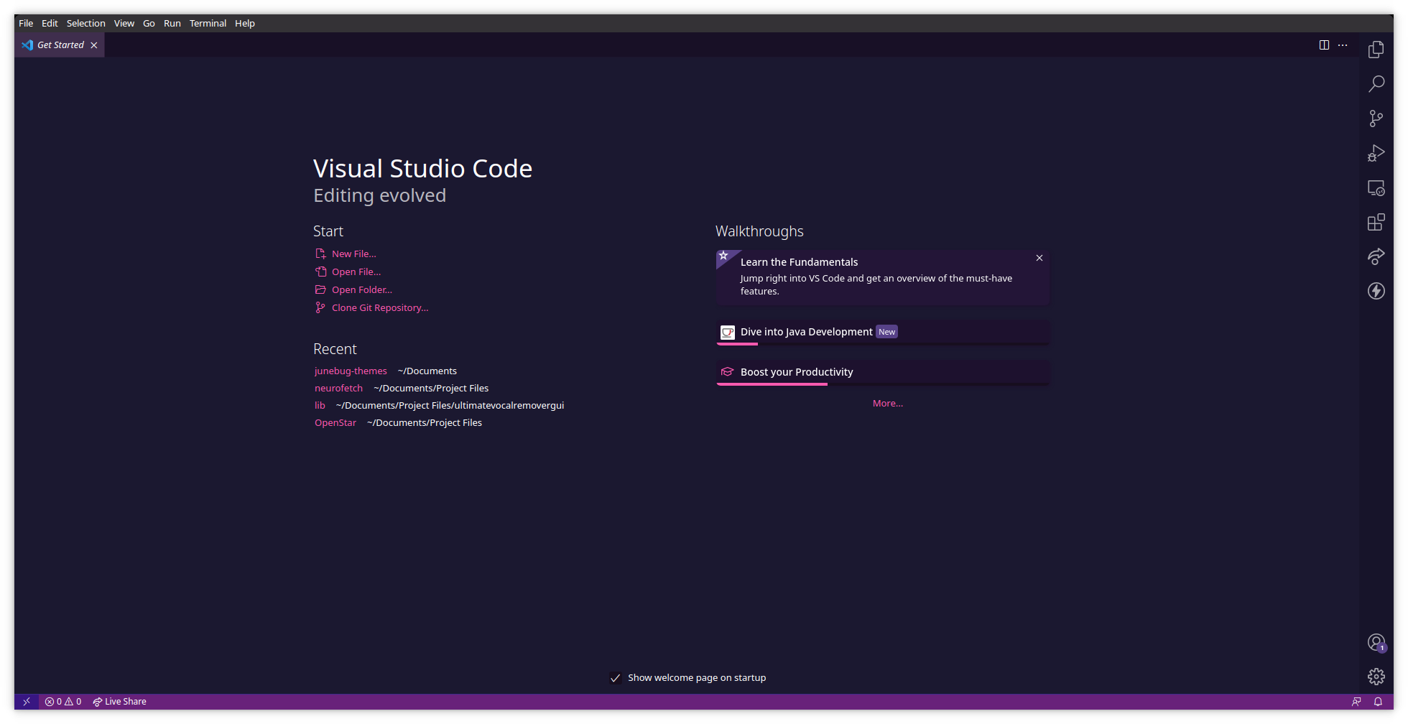Open the editor More Actions ellipsis
This screenshot has width=1408, height=724.
point(1343,45)
